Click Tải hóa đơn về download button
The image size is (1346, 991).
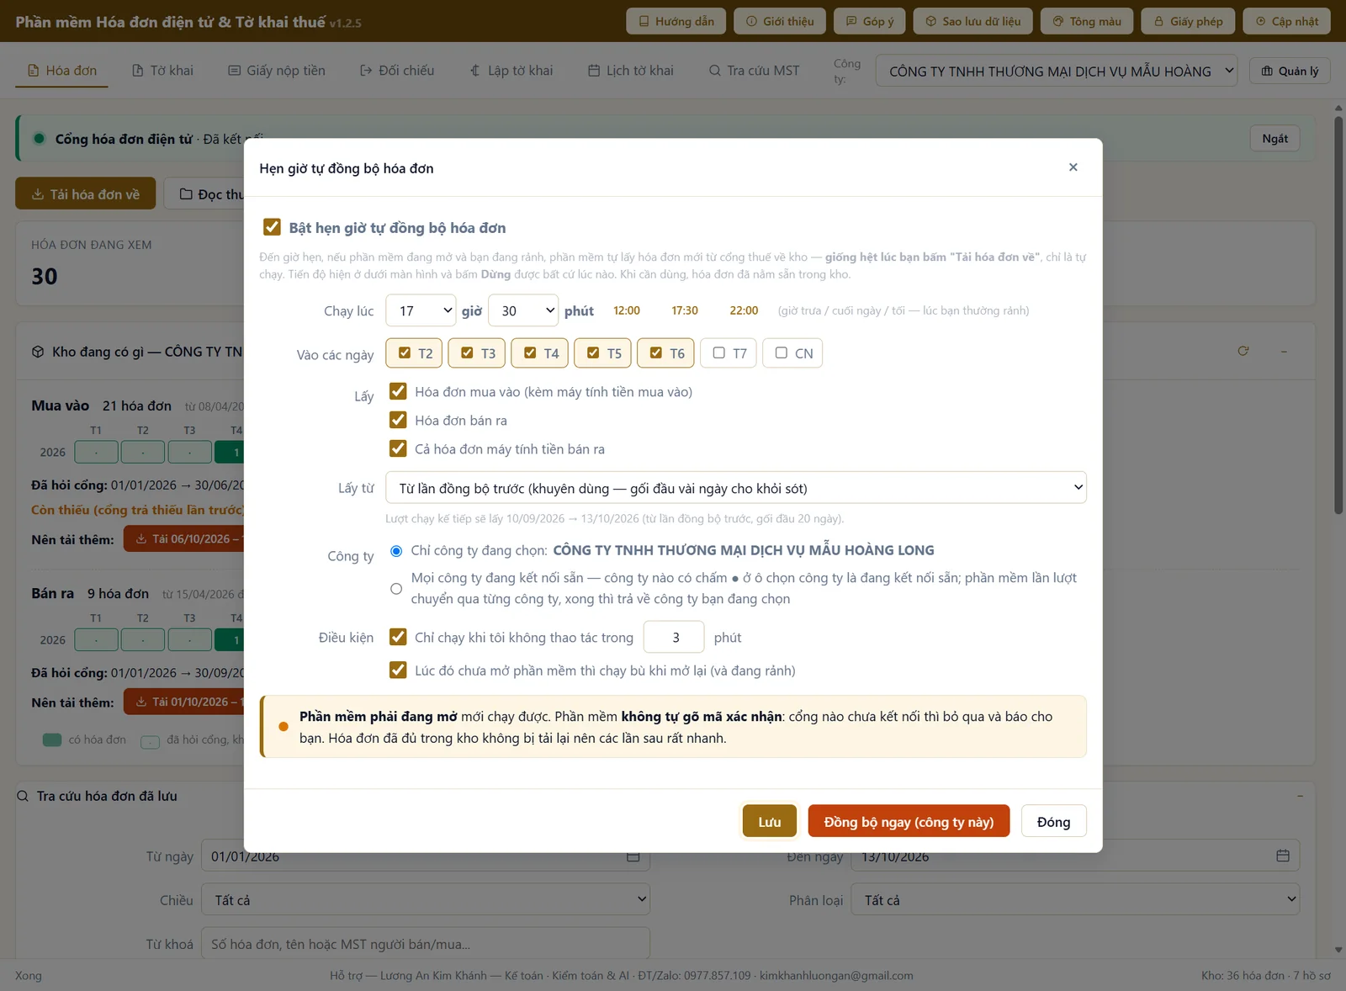(86, 193)
